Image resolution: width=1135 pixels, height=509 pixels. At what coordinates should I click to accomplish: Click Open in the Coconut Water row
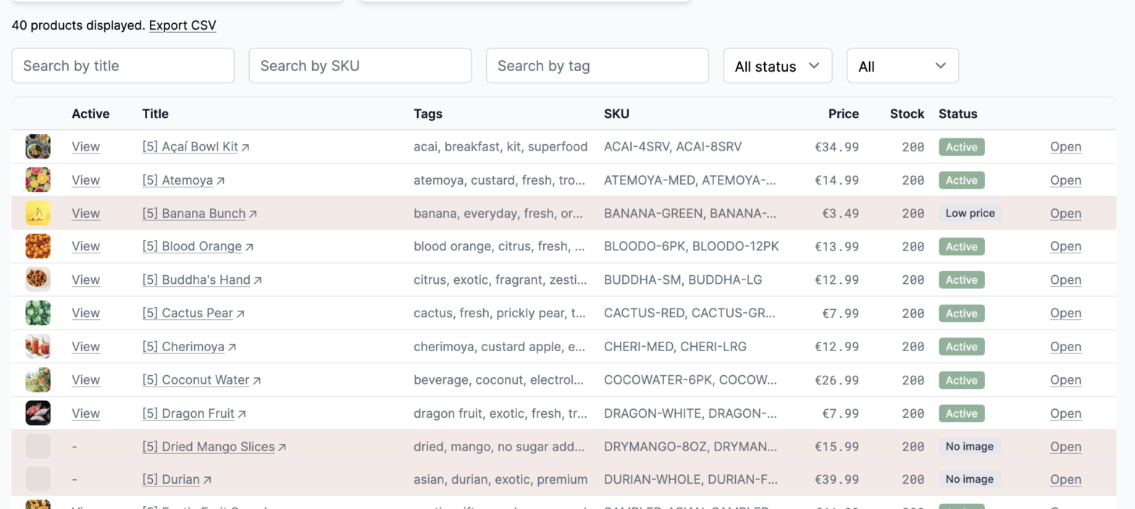(1065, 380)
